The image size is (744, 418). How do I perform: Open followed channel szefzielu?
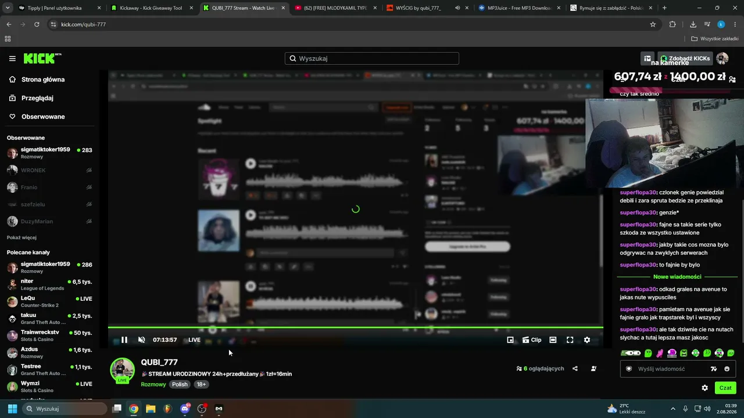(x=49, y=204)
